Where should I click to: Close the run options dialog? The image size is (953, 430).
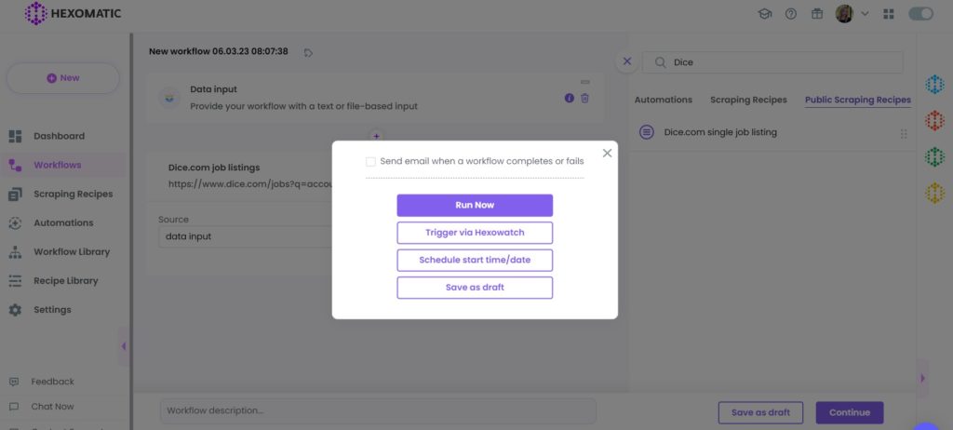607,154
